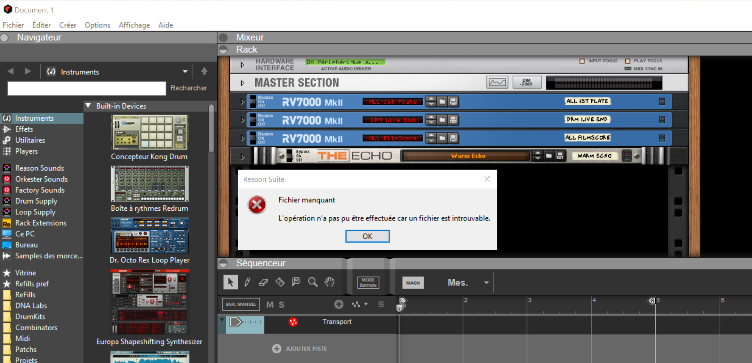
Task: Click the grid icon in track list header
Action: point(382,304)
